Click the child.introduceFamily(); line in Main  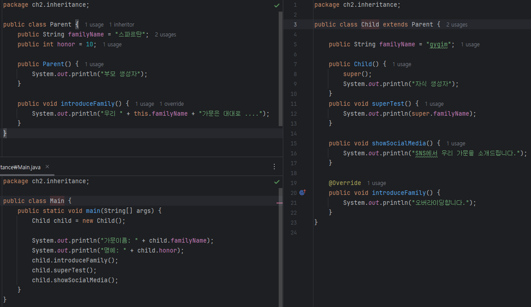(75, 260)
